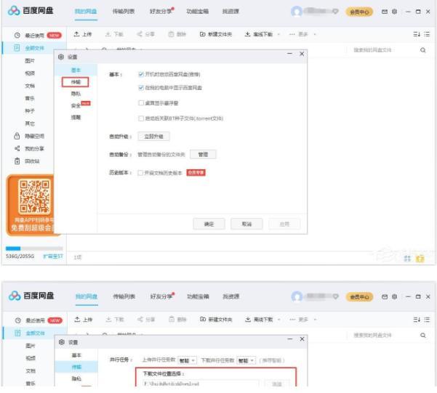This screenshot has width=437, height=393.
Task: Select 安全 in upper settings dialog sidebar
Action: (x=76, y=105)
